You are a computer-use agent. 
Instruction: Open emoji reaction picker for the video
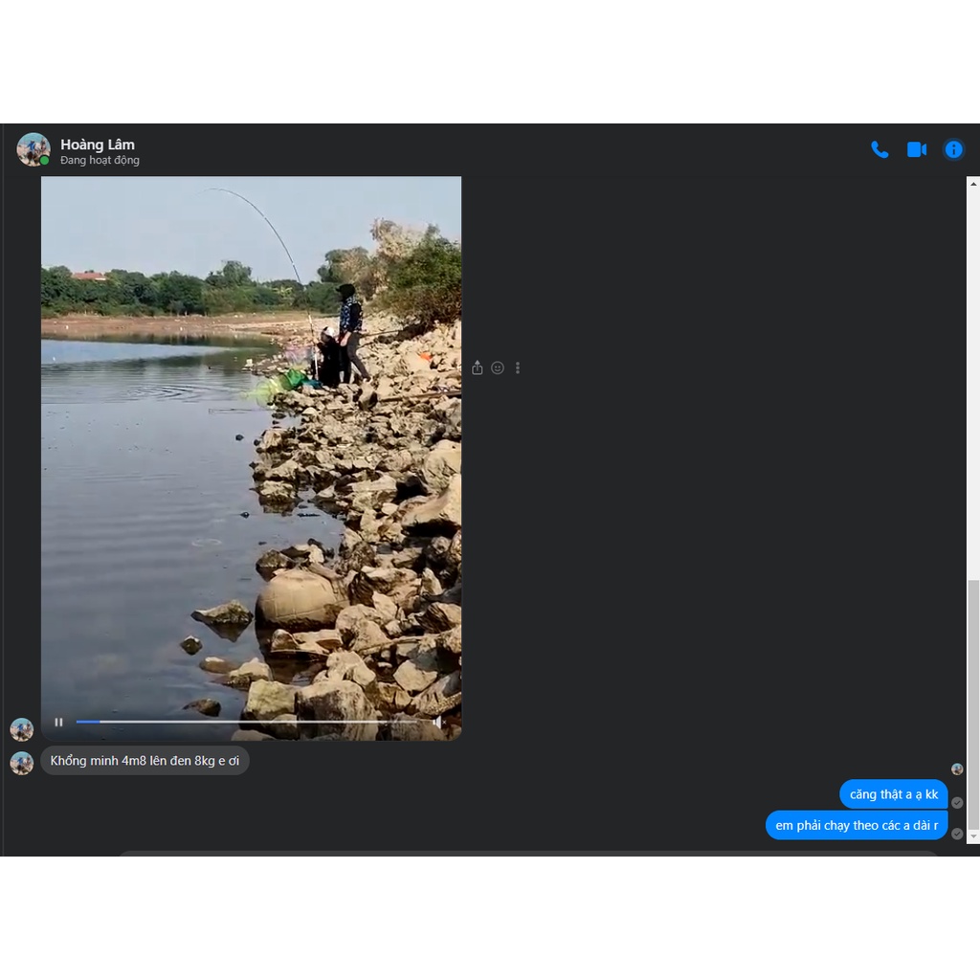[498, 367]
